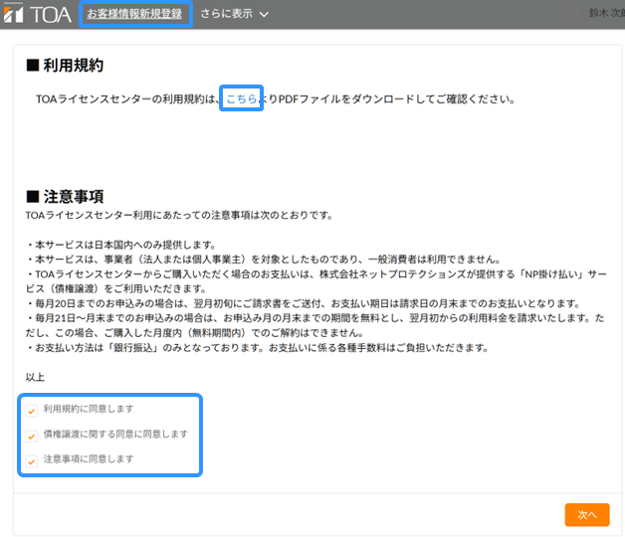The height and width of the screenshot is (537, 625).
Task: Open user account menu 鈴木 次郎
Action: (603, 14)
